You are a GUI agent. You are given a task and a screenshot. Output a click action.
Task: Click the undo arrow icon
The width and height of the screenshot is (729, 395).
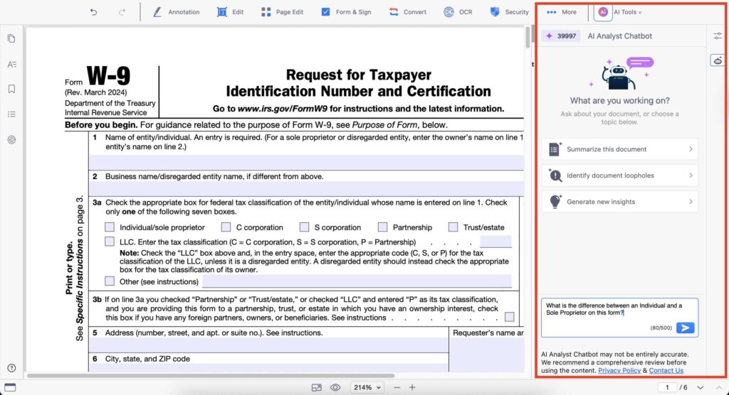click(x=93, y=12)
